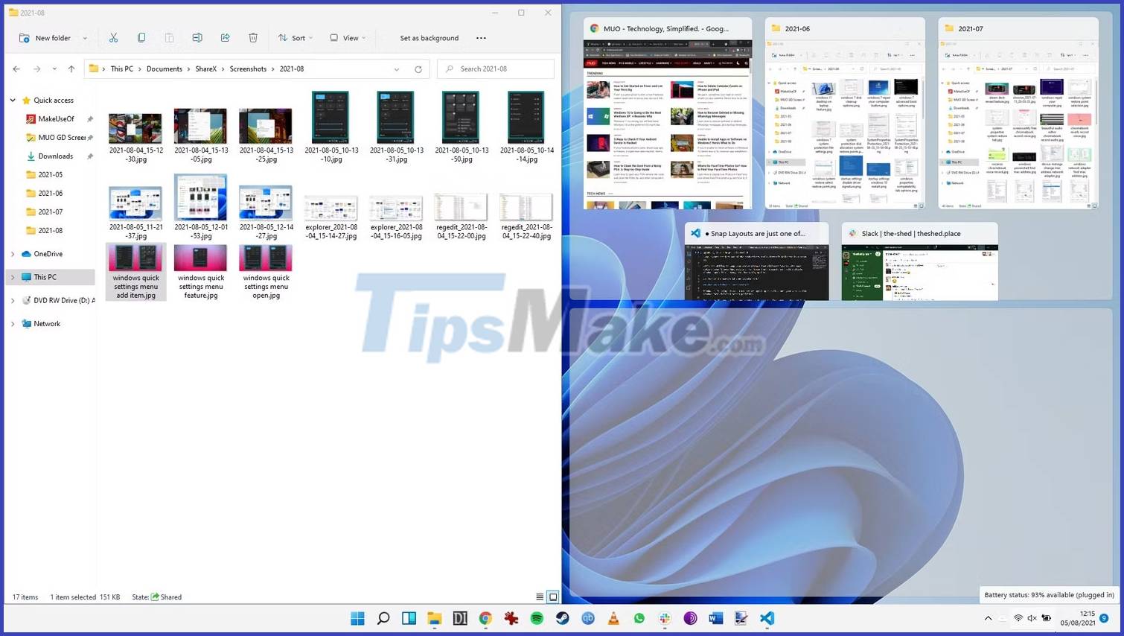This screenshot has height=636, width=1124.
Task: Click the See more three-dots icon
Action: [481, 38]
